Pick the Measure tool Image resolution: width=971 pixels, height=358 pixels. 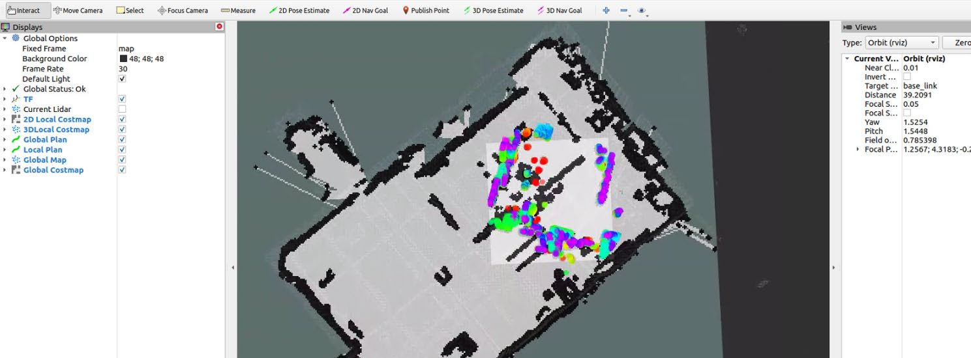[x=238, y=10]
